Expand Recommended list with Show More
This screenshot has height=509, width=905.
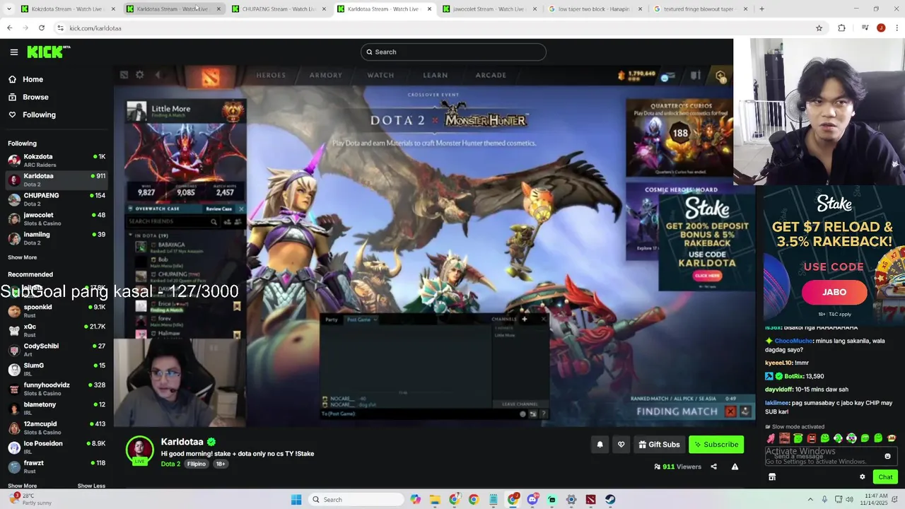[x=22, y=486]
